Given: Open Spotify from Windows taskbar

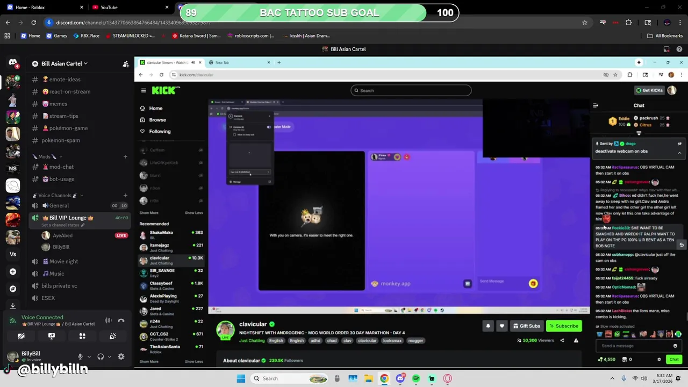Looking at the screenshot, I should click(416, 378).
